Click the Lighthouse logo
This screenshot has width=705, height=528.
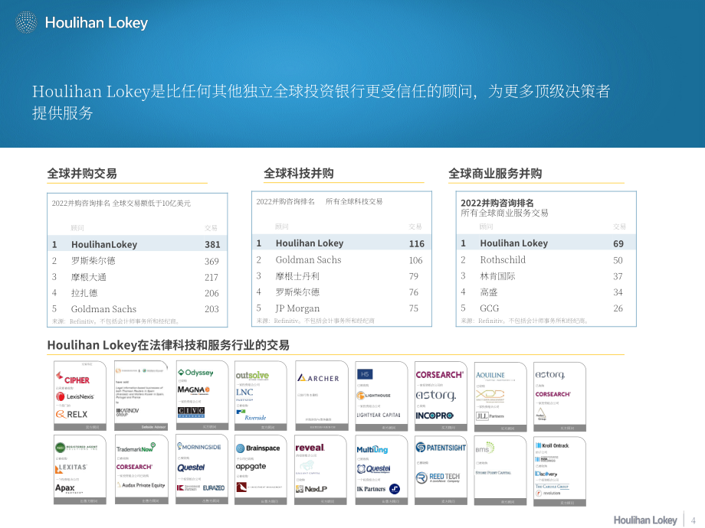(x=374, y=396)
